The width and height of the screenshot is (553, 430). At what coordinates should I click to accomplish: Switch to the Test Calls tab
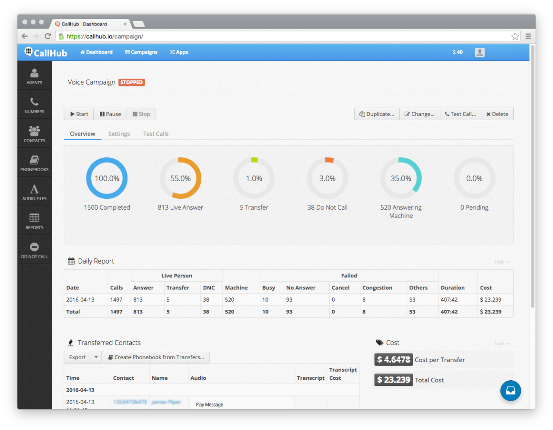156,134
